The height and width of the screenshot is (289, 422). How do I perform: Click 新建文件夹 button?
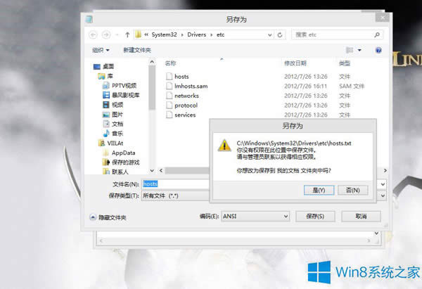(137, 50)
